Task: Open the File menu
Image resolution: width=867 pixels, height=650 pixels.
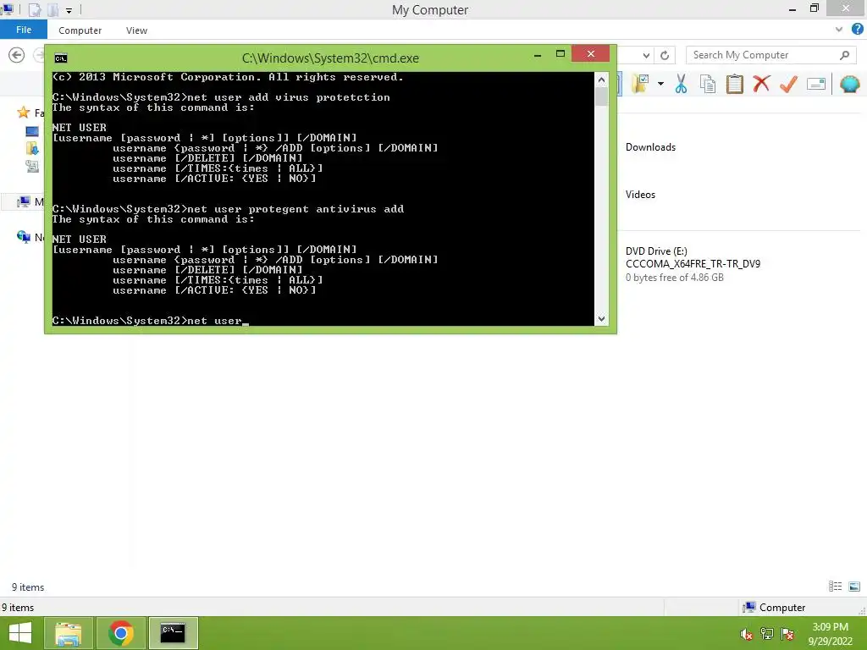Action: tap(24, 30)
